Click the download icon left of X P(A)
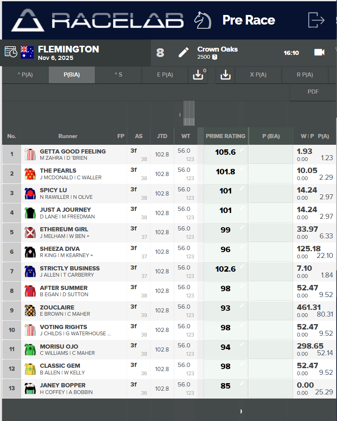The image size is (337, 421). pos(226,74)
